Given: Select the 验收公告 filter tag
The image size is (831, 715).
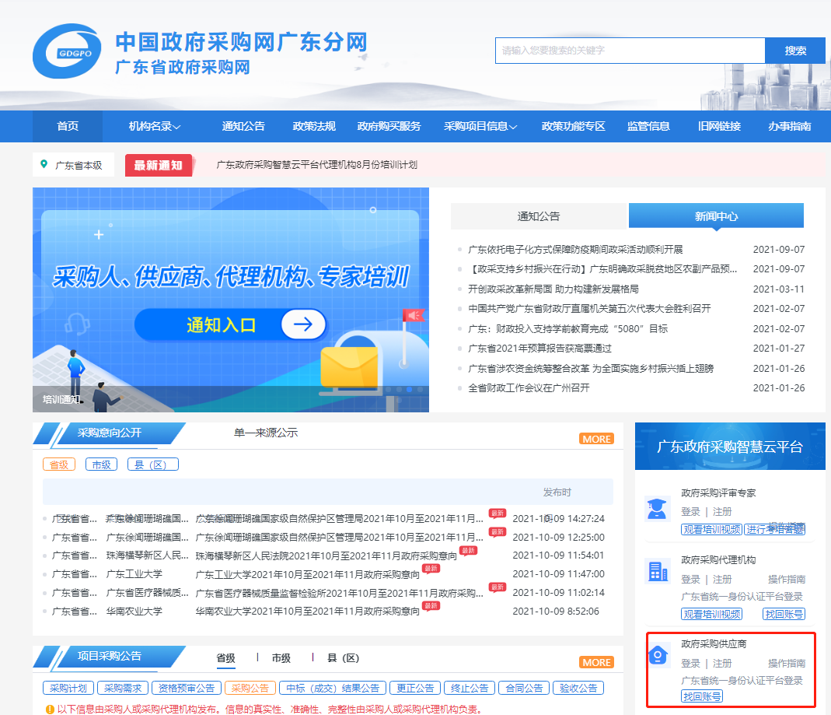Looking at the screenshot, I should pos(578,688).
